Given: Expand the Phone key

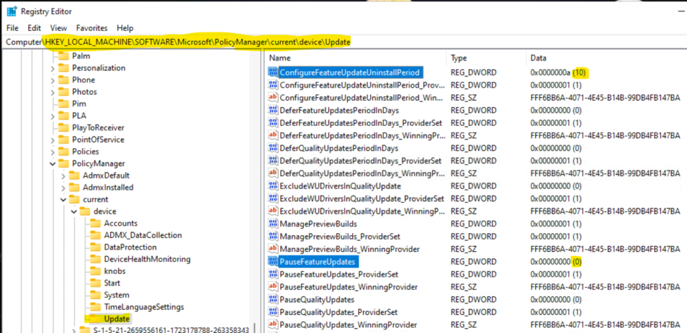Looking at the screenshot, I should coord(53,80).
